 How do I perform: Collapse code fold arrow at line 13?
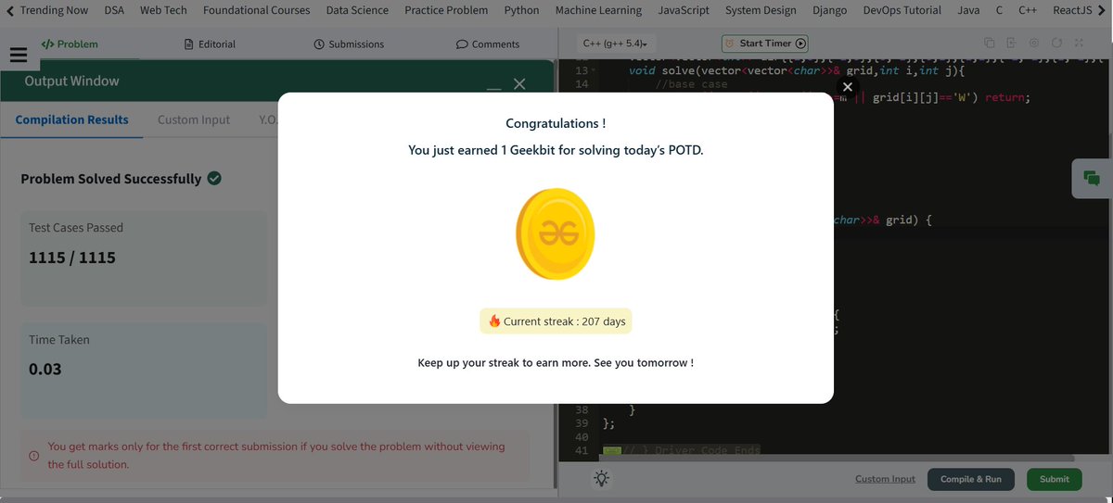(594, 70)
